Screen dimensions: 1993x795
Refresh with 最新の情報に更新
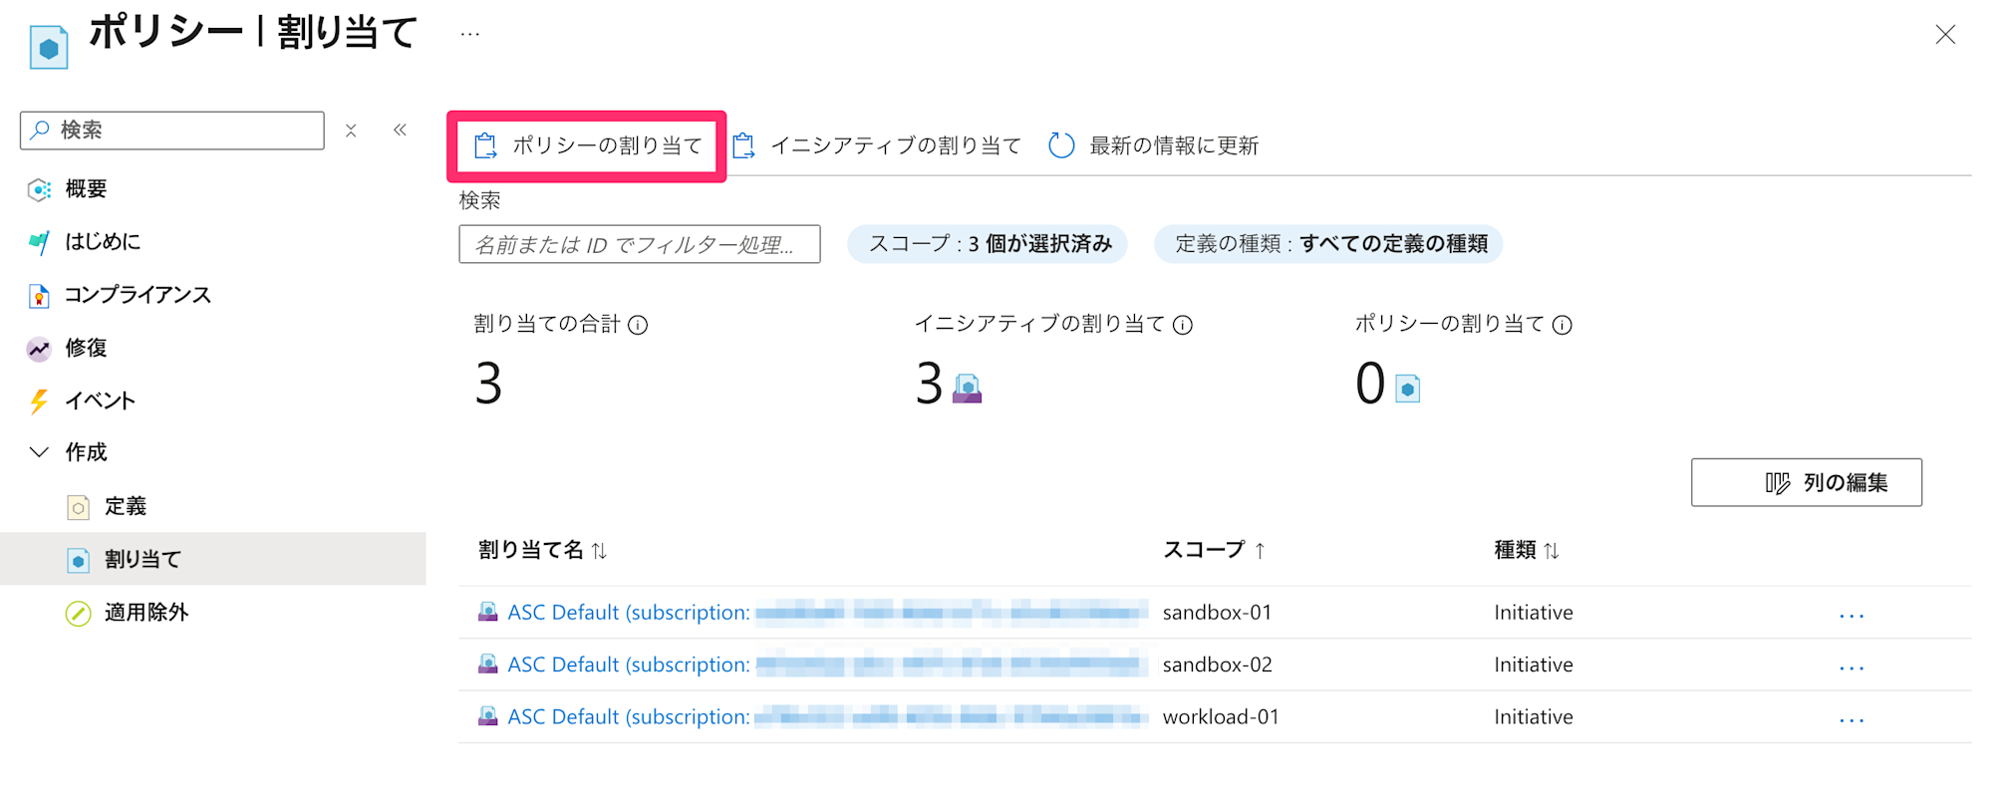click(1154, 145)
